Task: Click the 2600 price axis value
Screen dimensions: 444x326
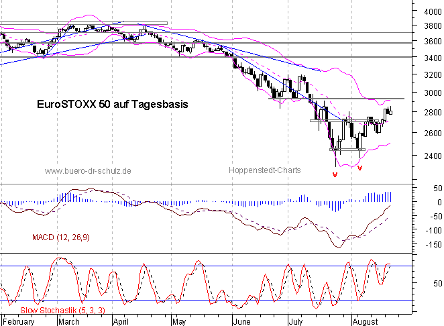Action: [x=433, y=133]
